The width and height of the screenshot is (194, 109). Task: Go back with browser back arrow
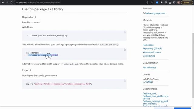pyautogui.click(x=3, y=2)
